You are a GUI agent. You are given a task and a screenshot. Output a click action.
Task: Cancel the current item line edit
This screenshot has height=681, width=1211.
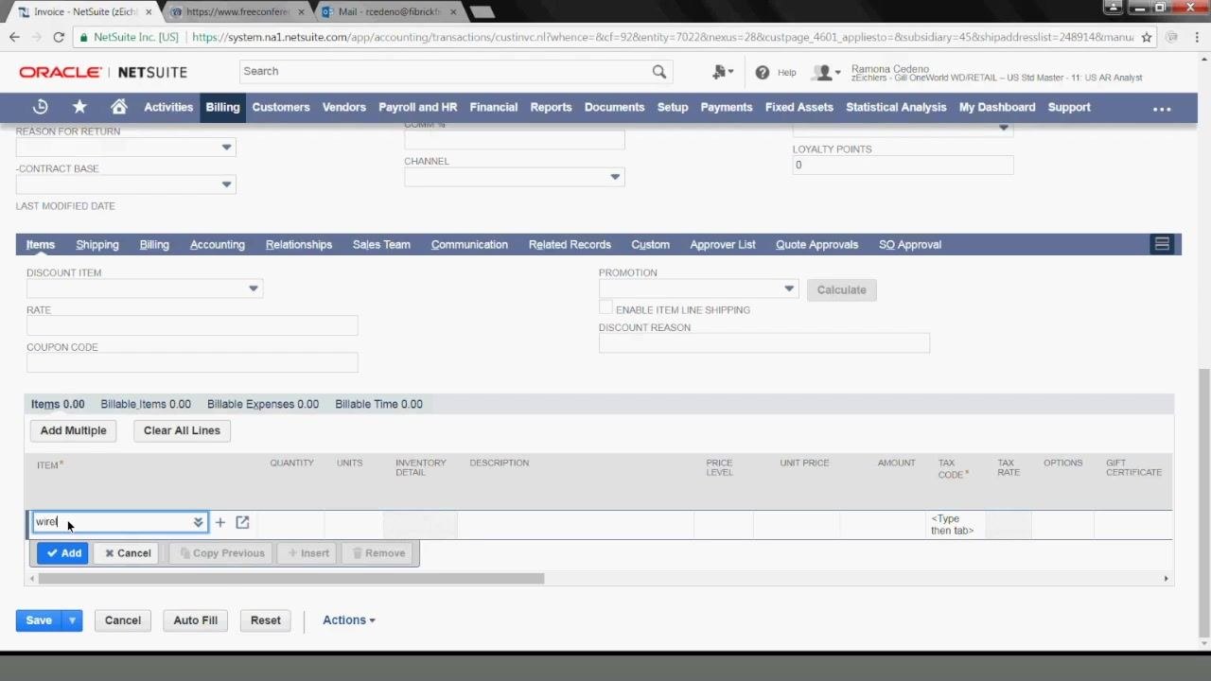click(x=128, y=553)
